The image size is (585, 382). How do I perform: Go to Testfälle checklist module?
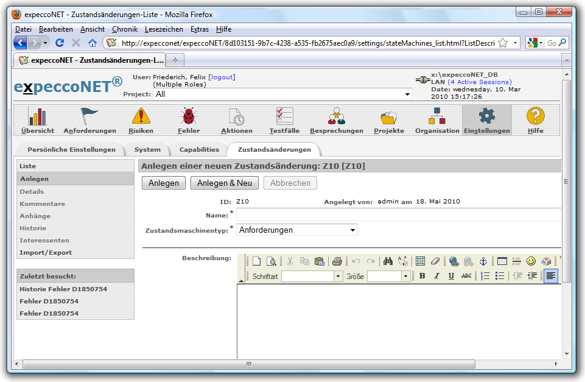(284, 120)
